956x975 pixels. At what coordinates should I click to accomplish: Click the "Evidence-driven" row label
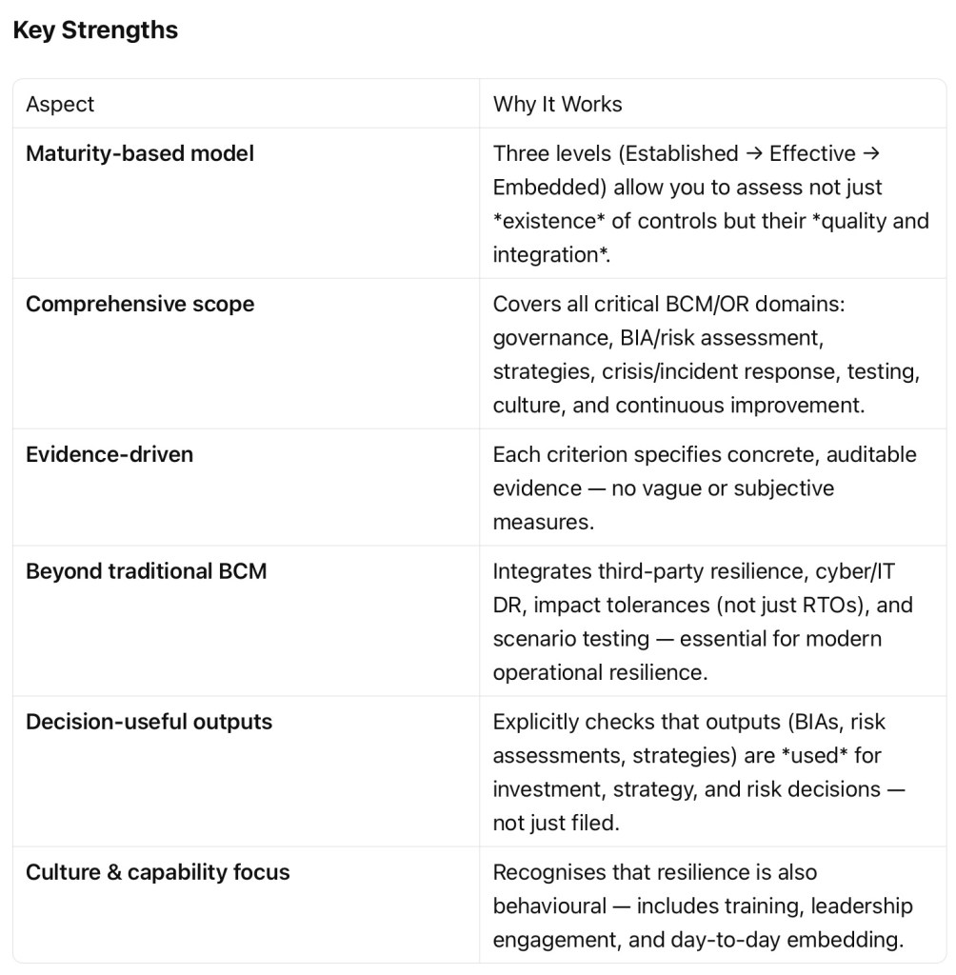point(110,454)
